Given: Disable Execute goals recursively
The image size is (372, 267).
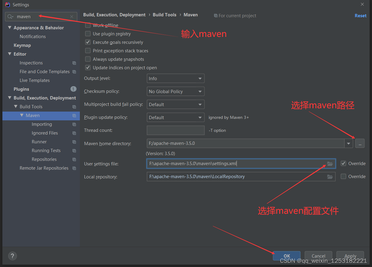Looking at the screenshot, I should point(88,42).
